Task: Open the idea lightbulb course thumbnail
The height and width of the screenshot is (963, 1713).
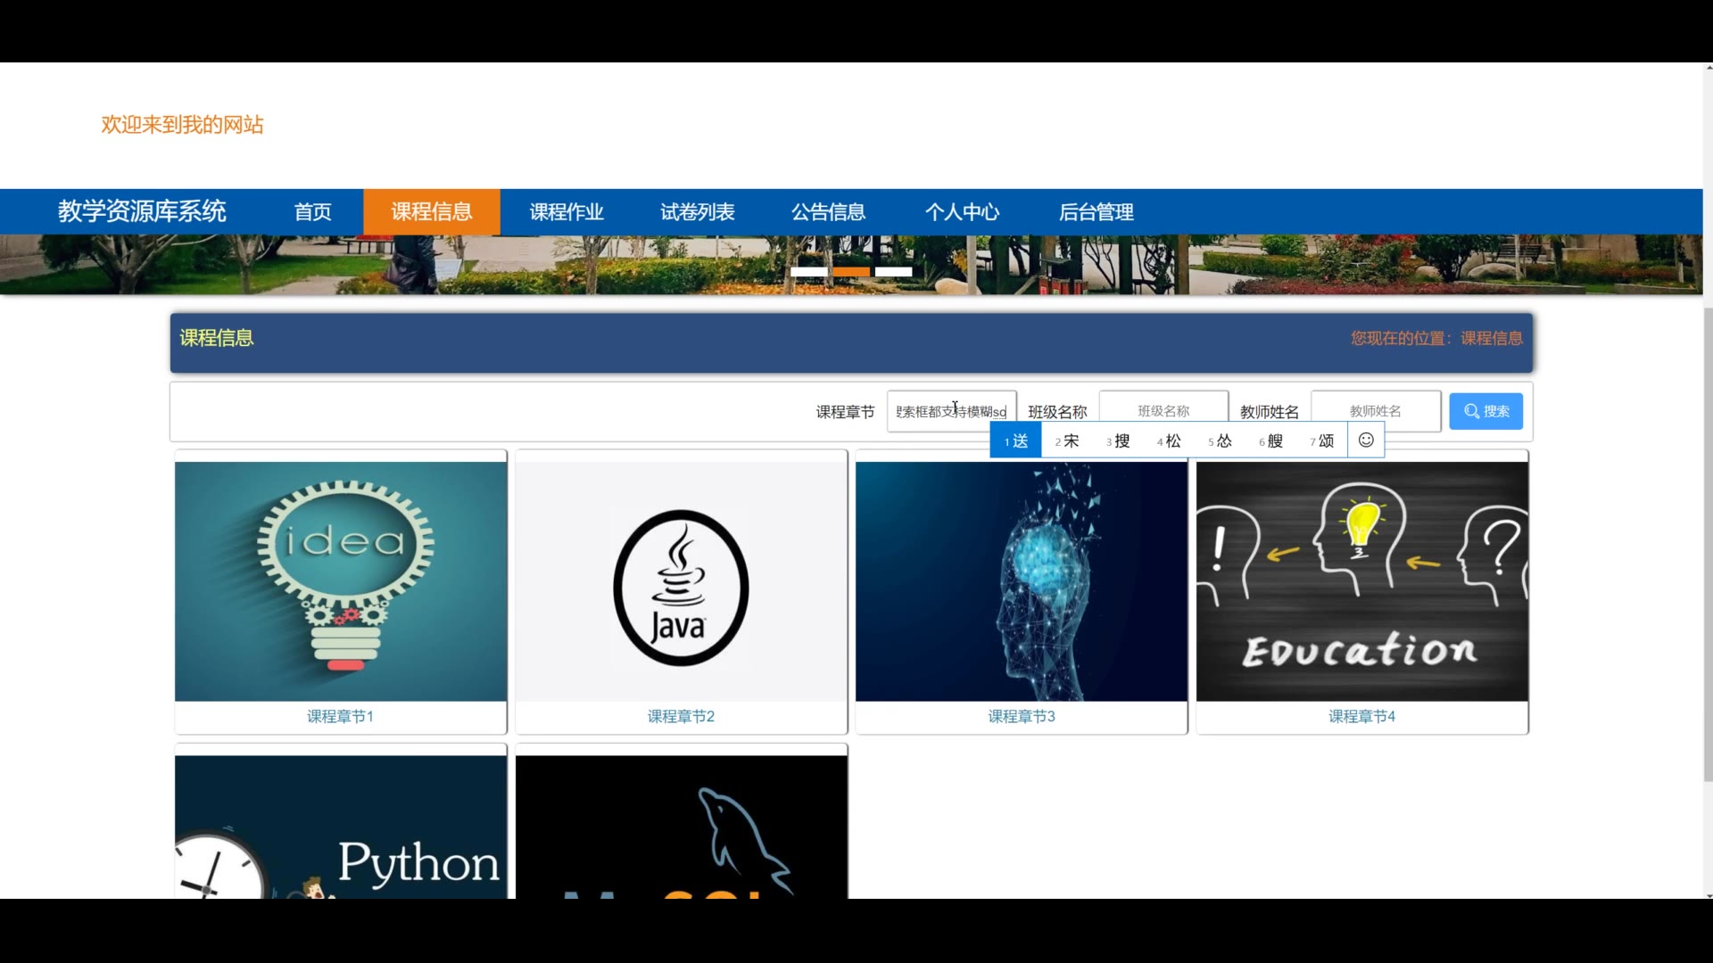Action: pos(341,581)
